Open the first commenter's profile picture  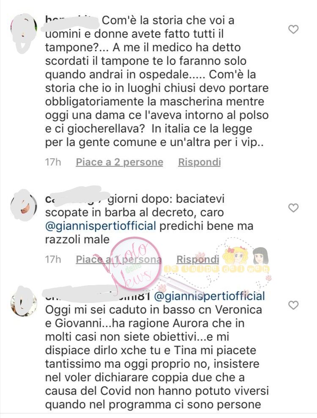click(x=24, y=30)
